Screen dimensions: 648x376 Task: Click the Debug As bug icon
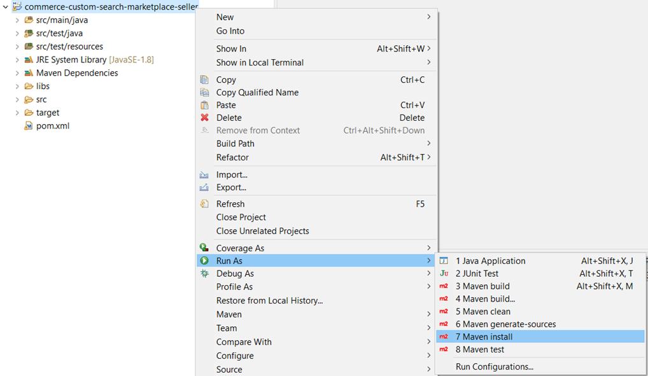pyautogui.click(x=204, y=274)
